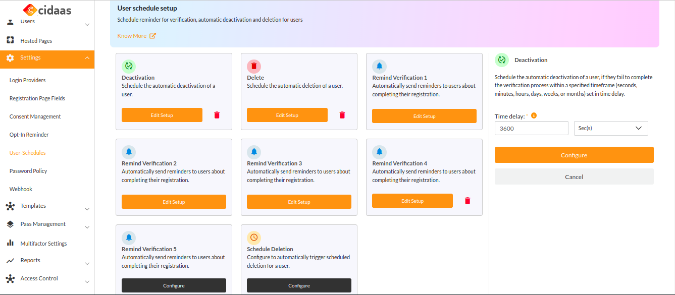
Task: Click the green Deactivation refresh icon
Action: [x=129, y=66]
